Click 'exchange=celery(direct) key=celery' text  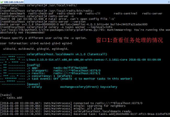[x=89, y=87]
